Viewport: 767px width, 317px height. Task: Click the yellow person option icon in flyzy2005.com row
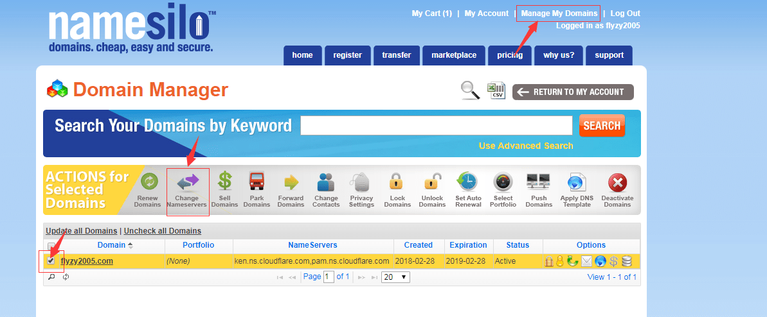point(560,261)
